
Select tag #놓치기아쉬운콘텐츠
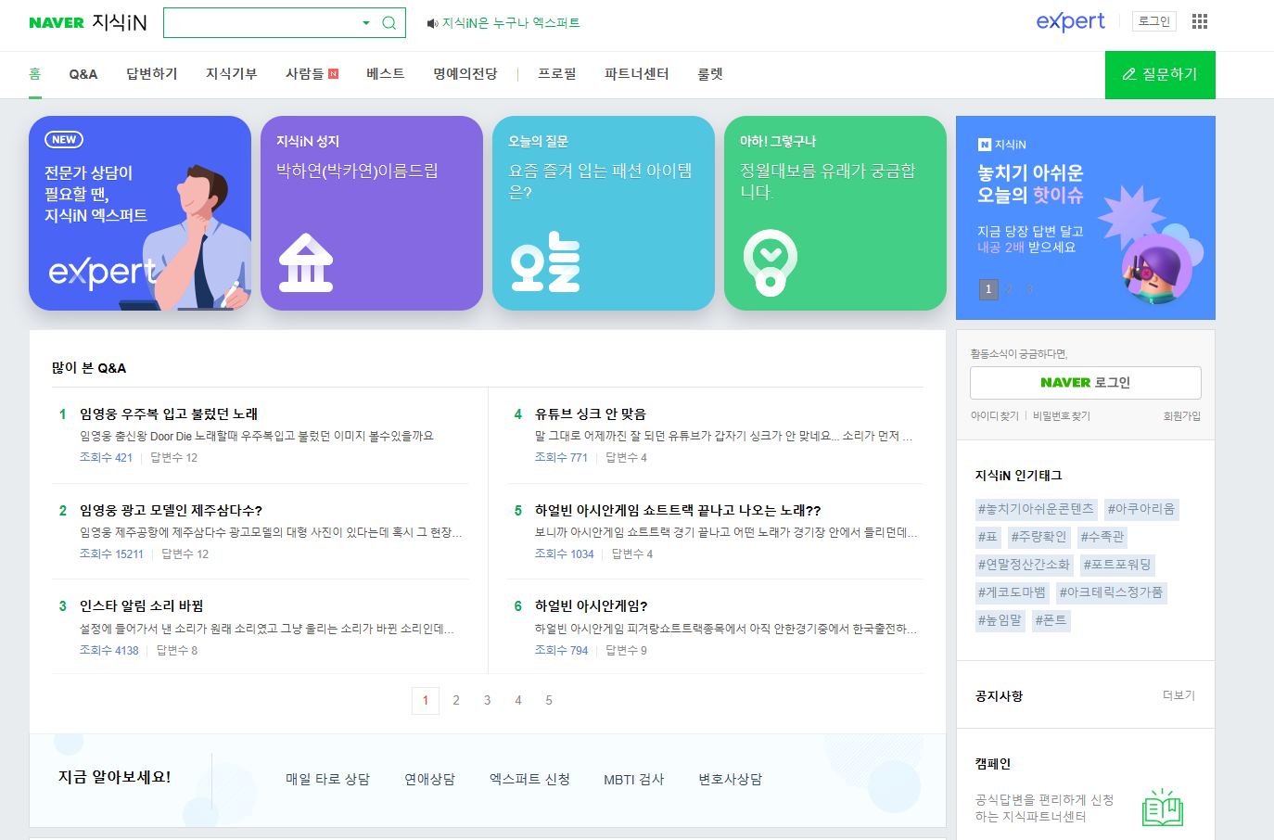tap(1036, 509)
